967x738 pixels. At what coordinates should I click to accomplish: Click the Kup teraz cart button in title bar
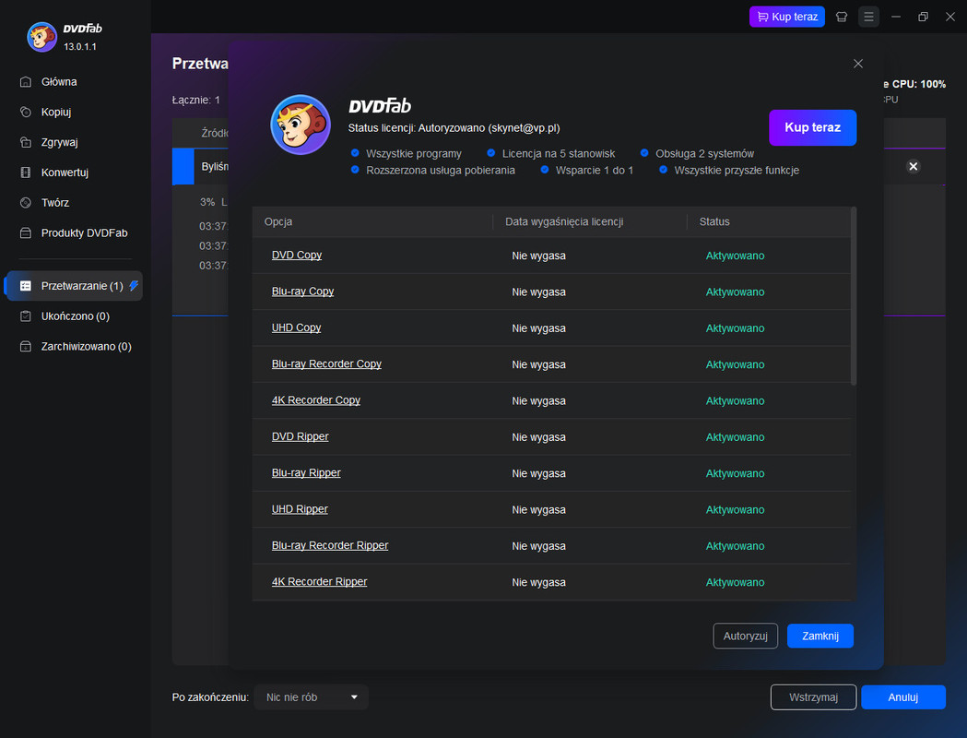(x=787, y=17)
